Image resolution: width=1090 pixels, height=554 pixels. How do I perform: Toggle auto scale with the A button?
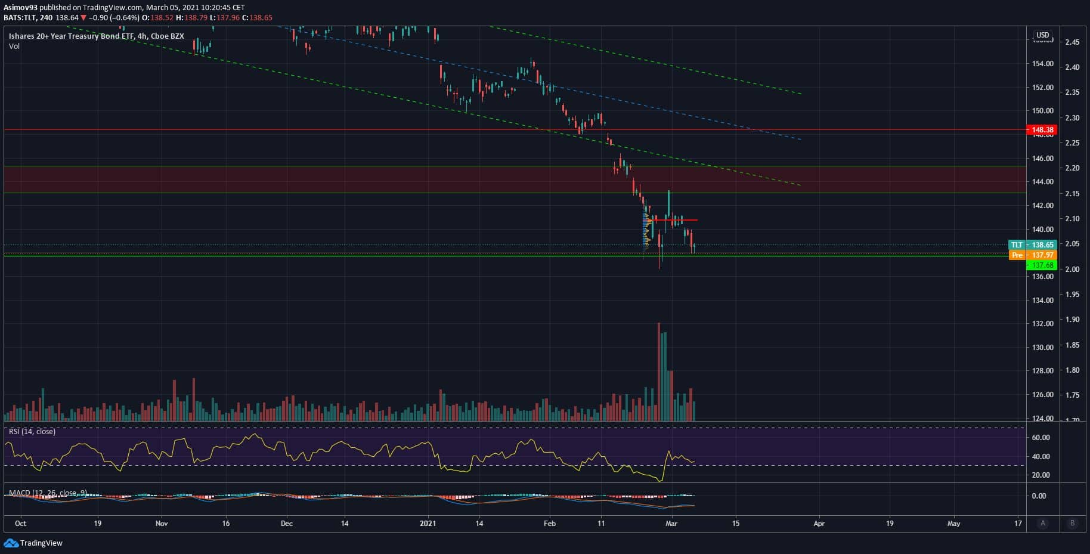[1042, 523]
